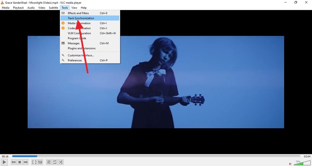Skip to previous media track

click(x=14, y=162)
